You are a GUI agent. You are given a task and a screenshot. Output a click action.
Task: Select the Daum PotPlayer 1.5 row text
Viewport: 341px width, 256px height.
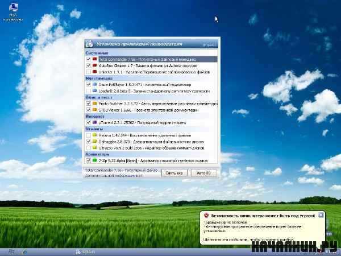click(145, 85)
